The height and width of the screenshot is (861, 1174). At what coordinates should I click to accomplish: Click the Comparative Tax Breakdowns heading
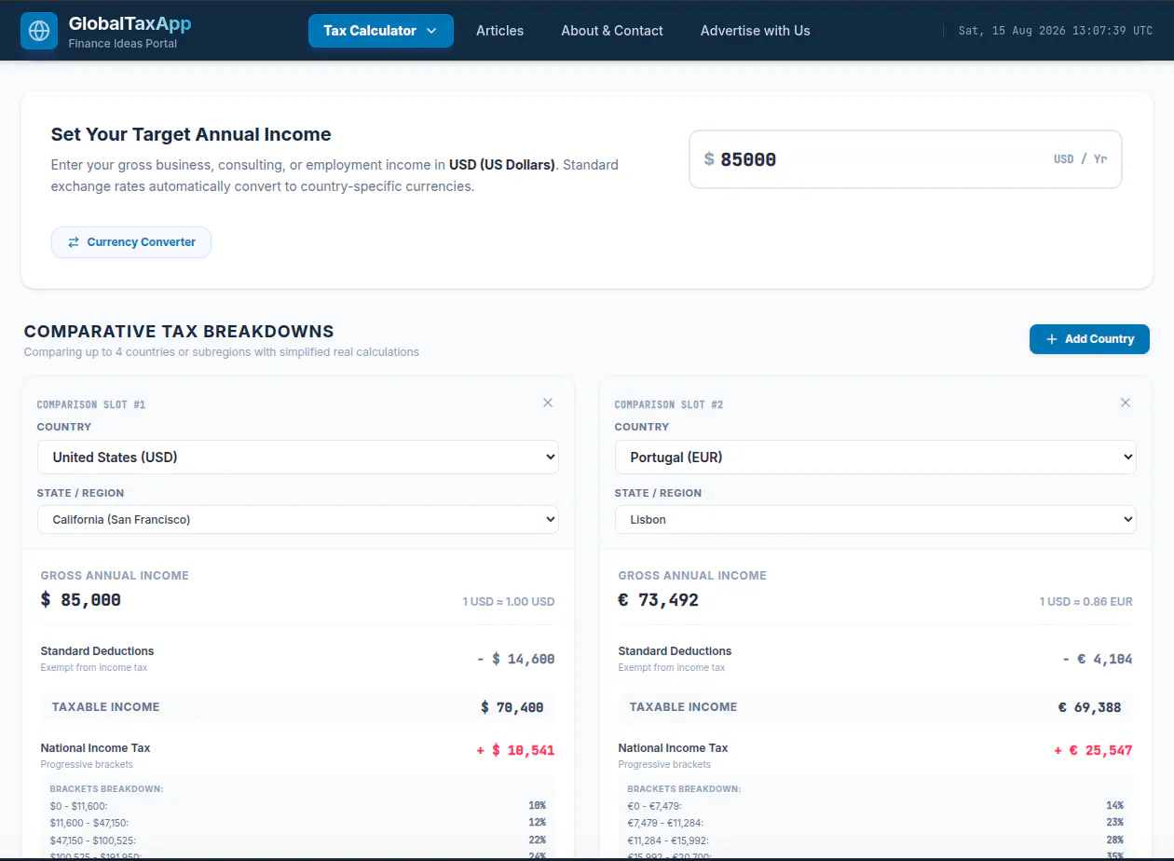(x=179, y=332)
